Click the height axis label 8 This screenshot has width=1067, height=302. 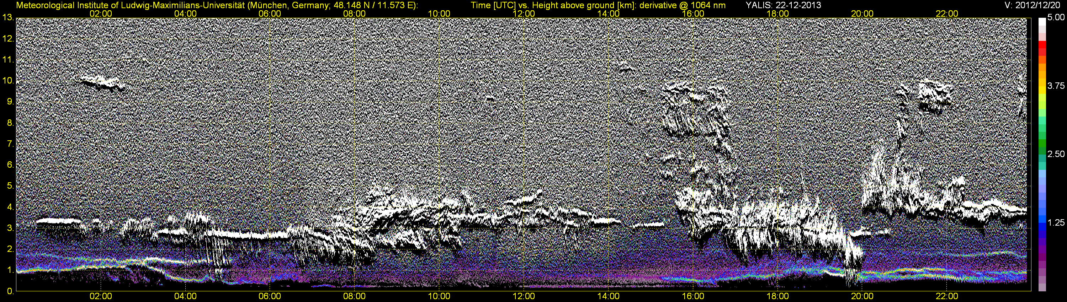click(x=10, y=123)
